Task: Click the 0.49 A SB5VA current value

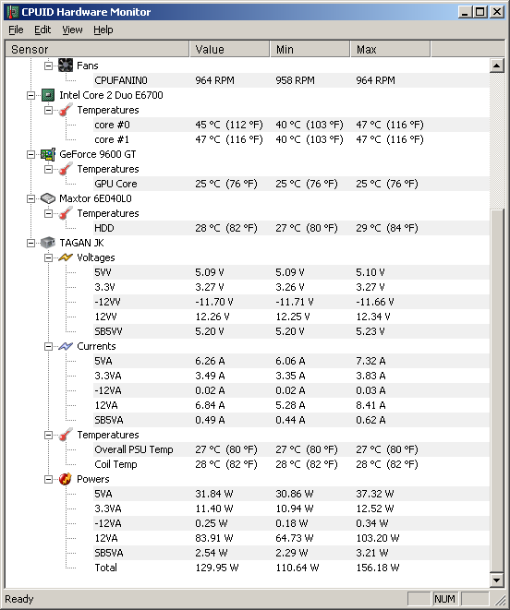Action: tap(210, 420)
